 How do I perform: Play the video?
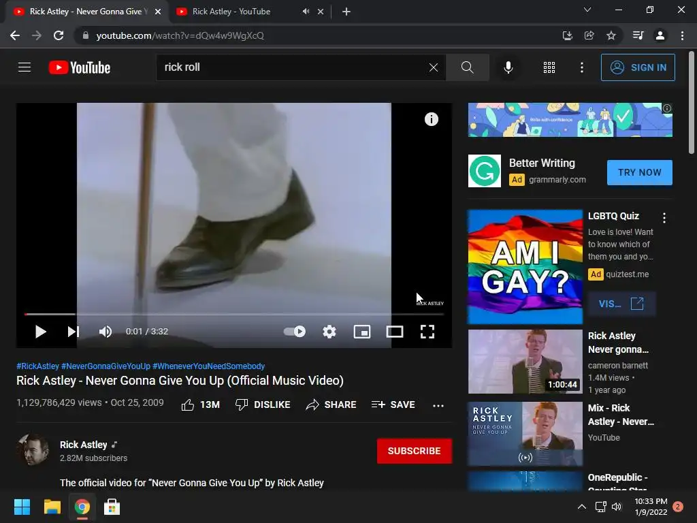[40, 332]
